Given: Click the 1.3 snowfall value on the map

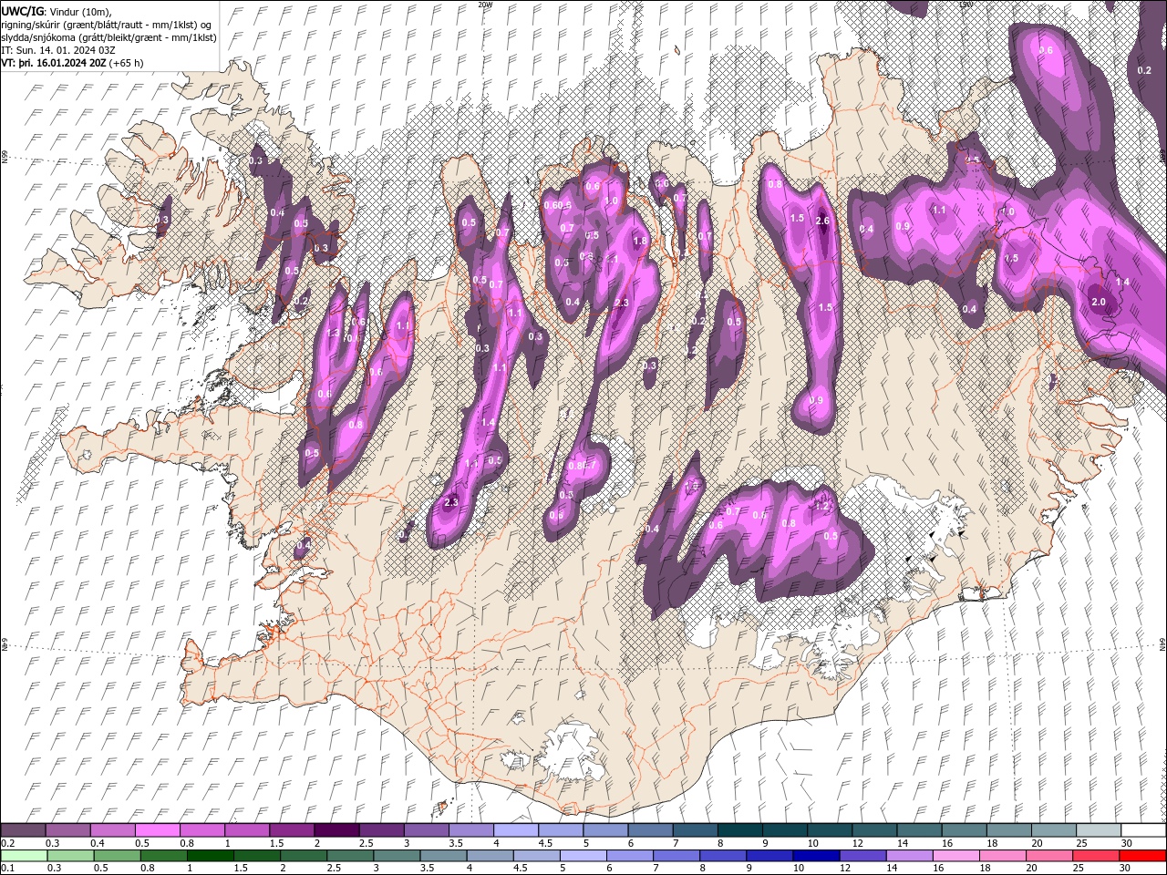Looking at the screenshot, I should (x=333, y=334).
